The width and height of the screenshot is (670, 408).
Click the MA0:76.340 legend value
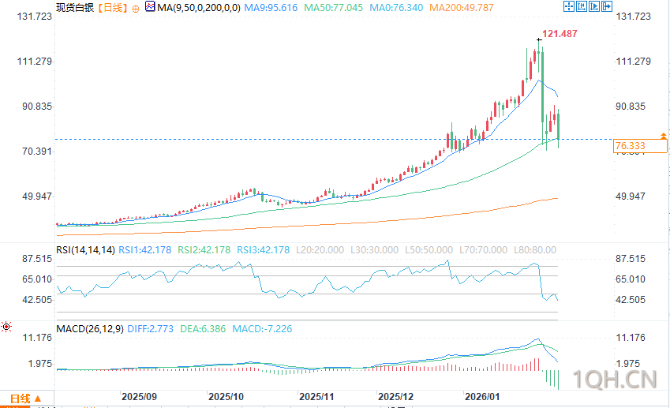(x=396, y=8)
